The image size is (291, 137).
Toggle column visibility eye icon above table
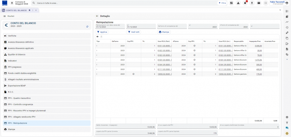[x=97, y=36]
